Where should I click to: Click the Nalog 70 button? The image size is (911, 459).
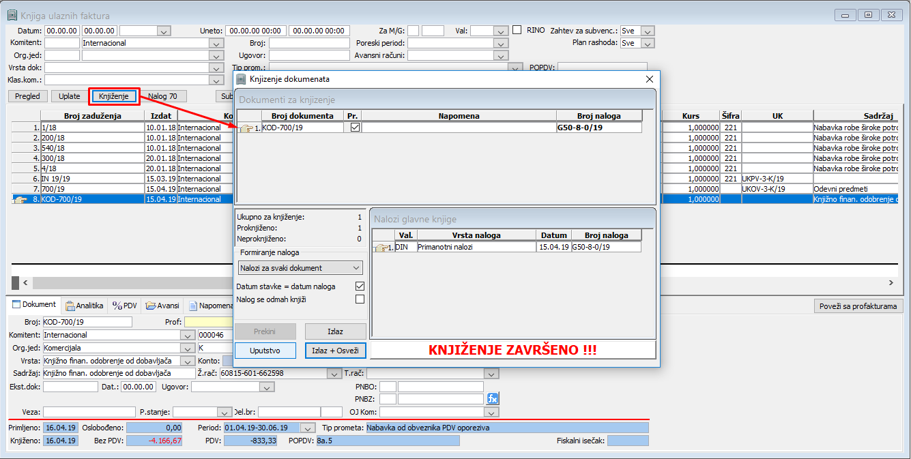coord(162,96)
